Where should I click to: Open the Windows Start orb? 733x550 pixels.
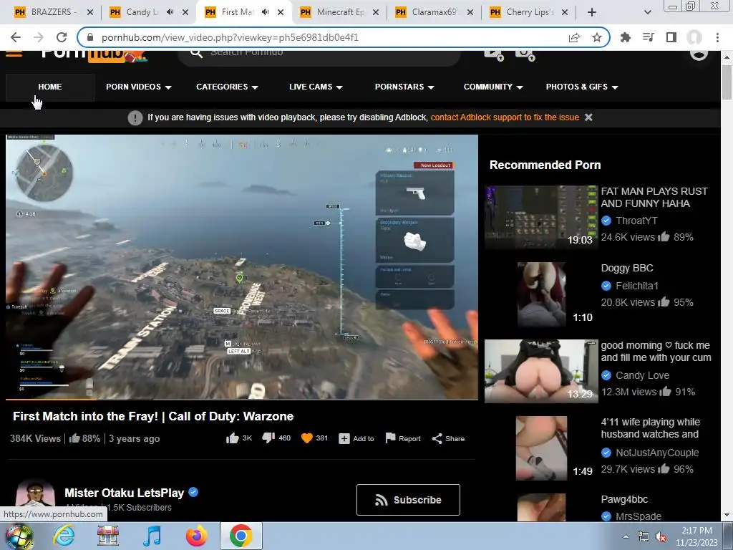coord(19,536)
